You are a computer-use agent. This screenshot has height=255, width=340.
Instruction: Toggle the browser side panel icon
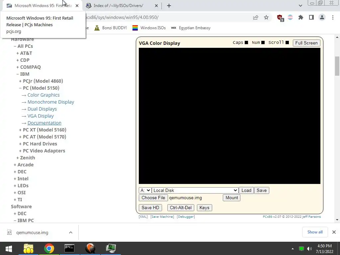pyautogui.click(x=311, y=18)
